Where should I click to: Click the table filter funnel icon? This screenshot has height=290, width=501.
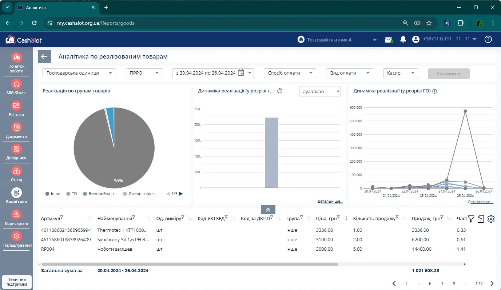(471, 219)
